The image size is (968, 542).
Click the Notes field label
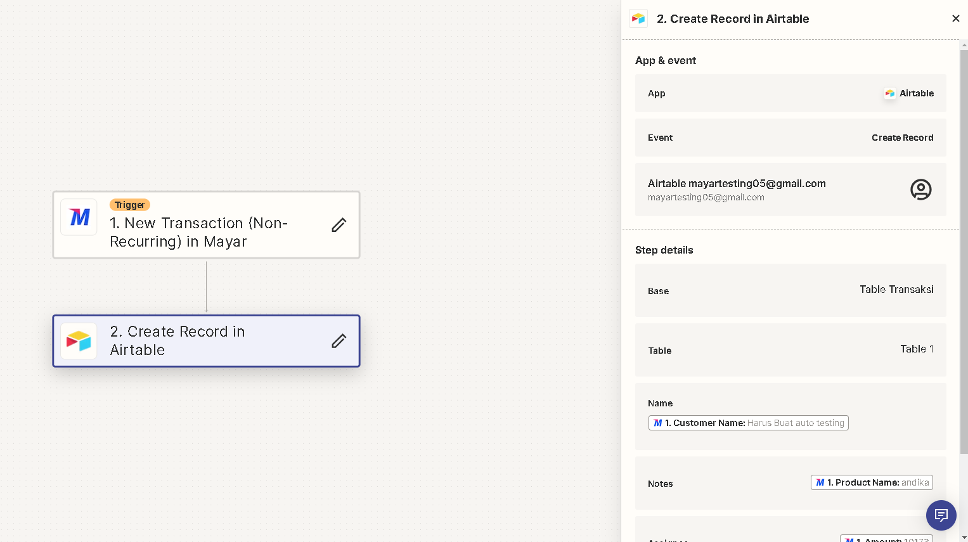[x=660, y=484]
